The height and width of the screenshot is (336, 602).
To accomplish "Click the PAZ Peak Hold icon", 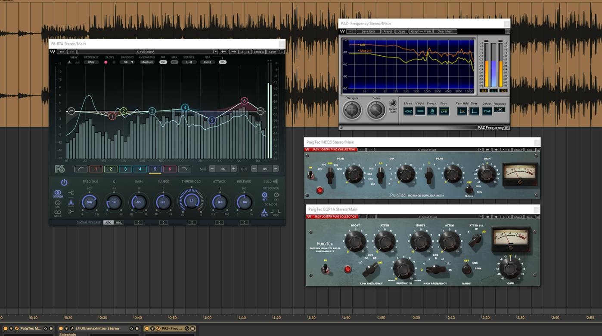I will pos(462,111).
